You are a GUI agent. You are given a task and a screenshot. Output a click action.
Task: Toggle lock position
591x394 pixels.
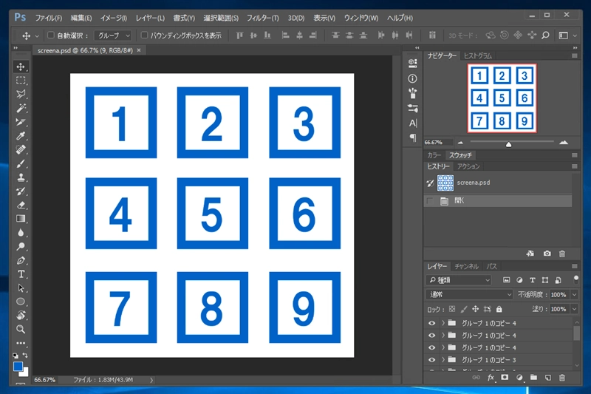click(475, 309)
